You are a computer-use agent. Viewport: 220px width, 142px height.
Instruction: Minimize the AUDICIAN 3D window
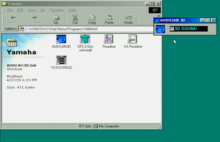(x=202, y=20)
